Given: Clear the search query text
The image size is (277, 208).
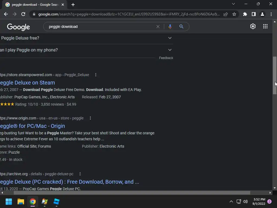Looking at the screenshot, I should point(158,27).
